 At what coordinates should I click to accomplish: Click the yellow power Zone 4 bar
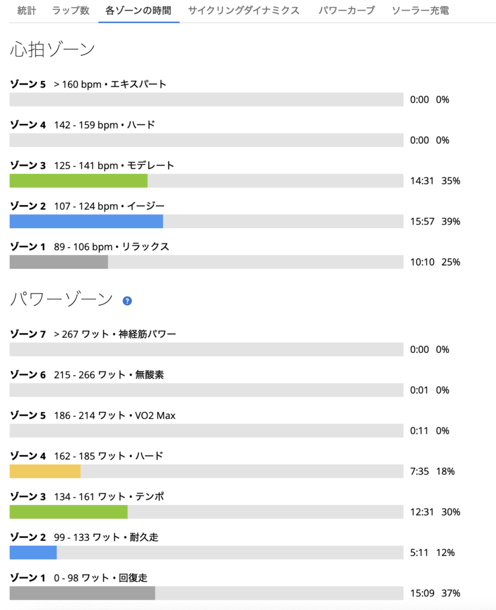point(45,471)
